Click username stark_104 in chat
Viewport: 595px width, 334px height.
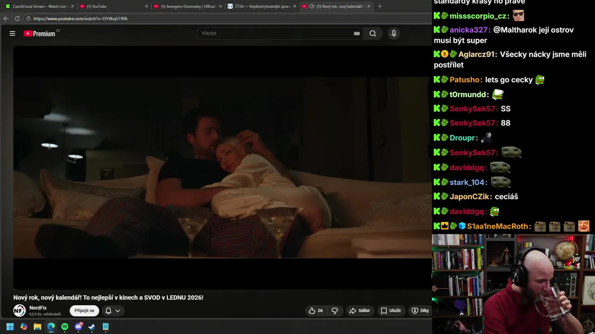point(468,182)
